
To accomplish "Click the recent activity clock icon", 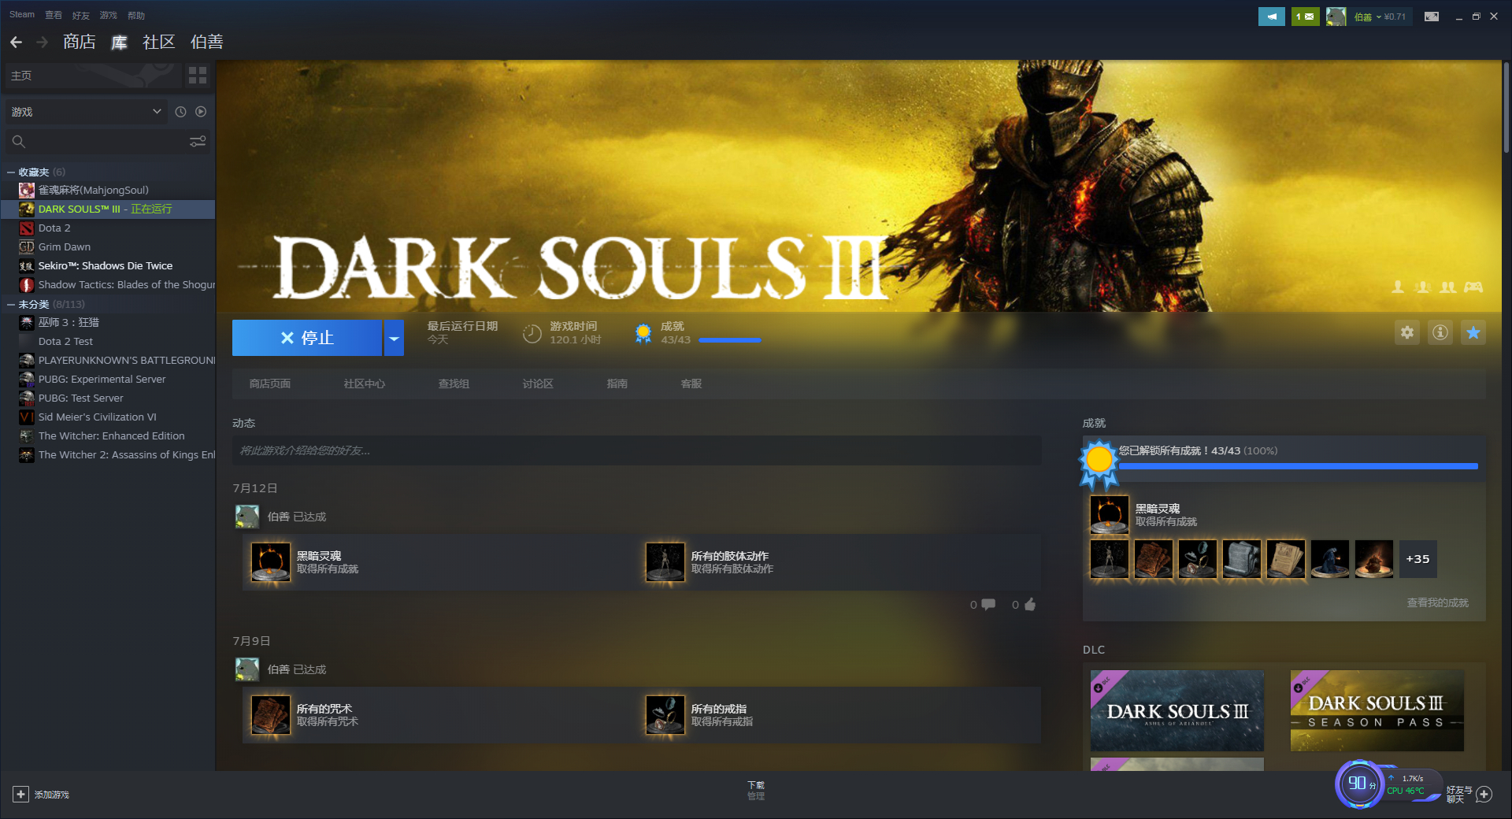I will 180,112.
